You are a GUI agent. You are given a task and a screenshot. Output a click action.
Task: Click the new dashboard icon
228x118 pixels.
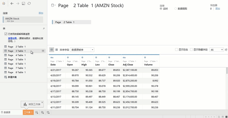pyautogui.click(x=42, y=113)
